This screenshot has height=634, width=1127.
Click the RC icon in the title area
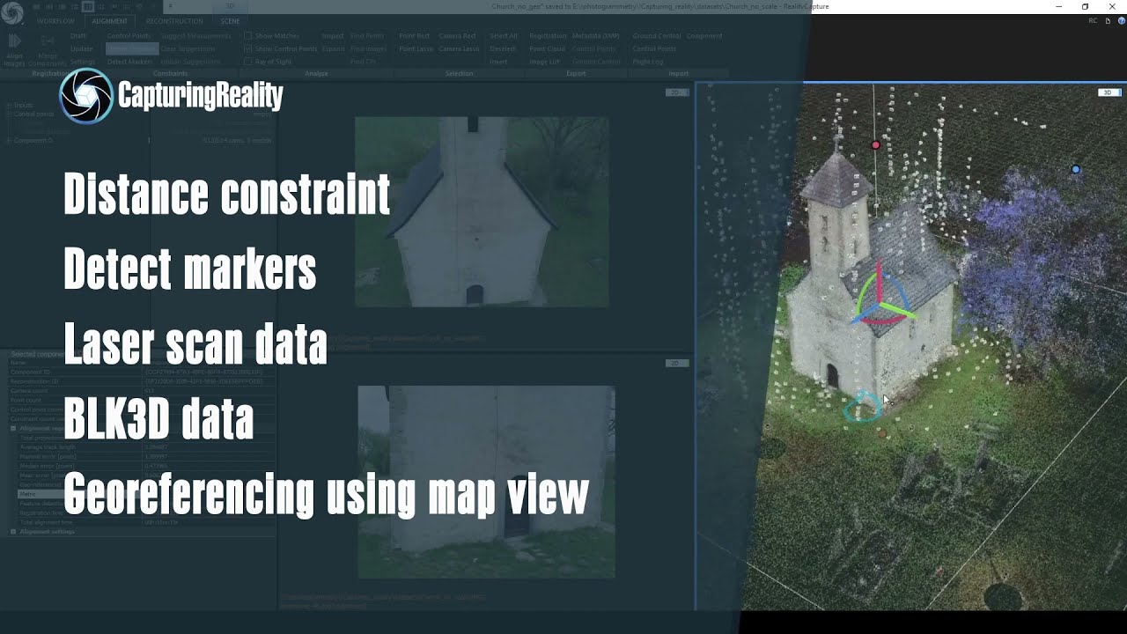1093,20
